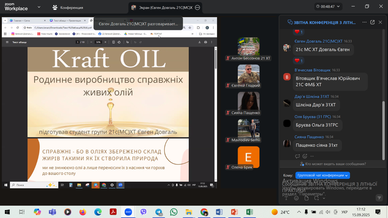
Task: Click the send message arrow button
Action: (x=379, y=198)
